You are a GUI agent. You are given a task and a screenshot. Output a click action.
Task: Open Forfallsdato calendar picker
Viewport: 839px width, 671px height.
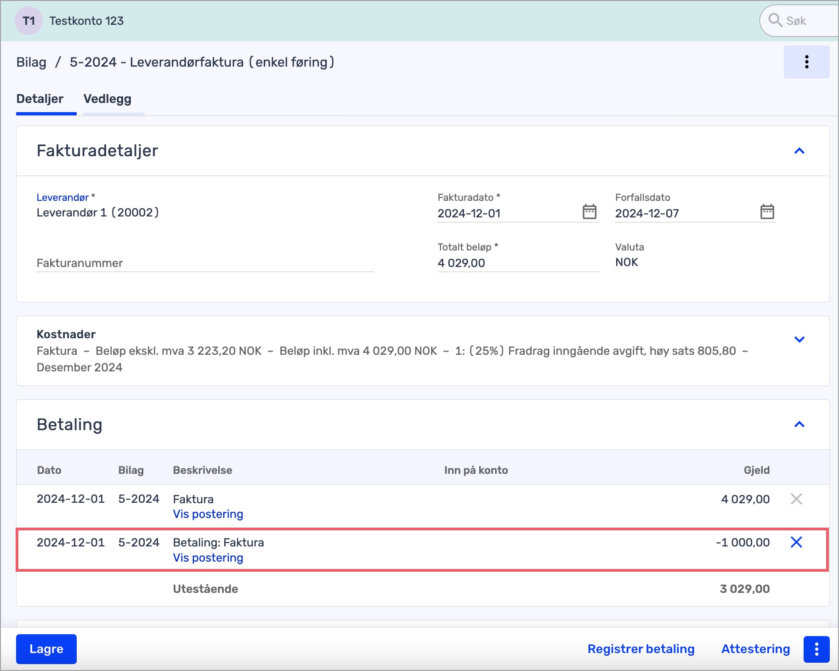click(767, 212)
